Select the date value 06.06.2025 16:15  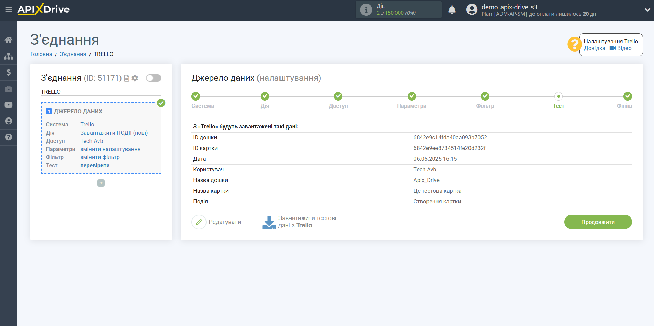435,159
